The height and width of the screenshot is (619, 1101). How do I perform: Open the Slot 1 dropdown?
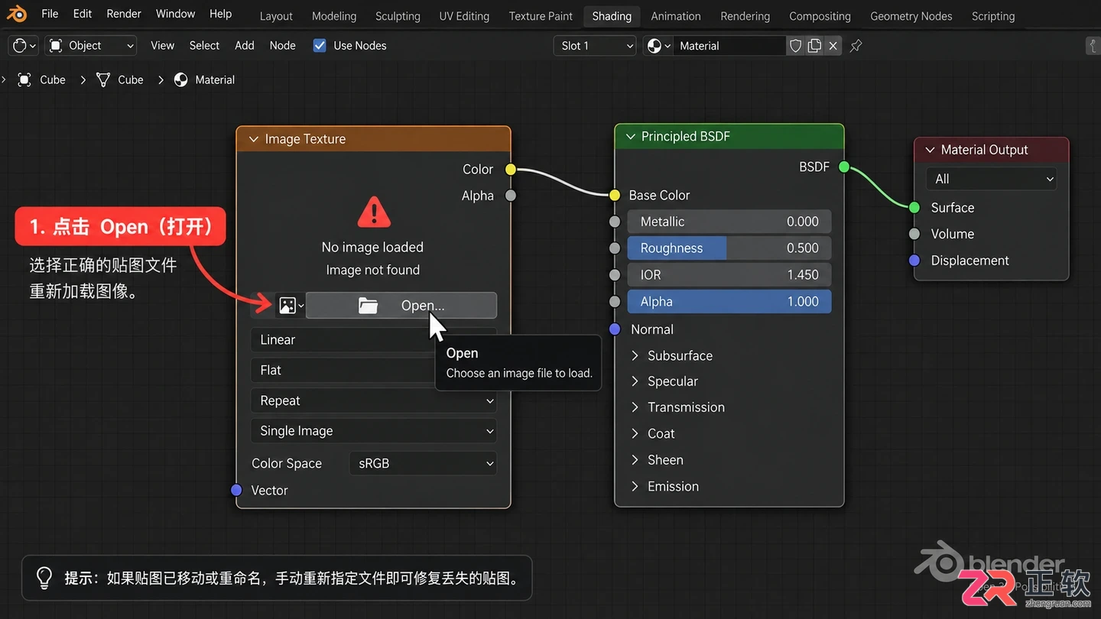point(595,46)
